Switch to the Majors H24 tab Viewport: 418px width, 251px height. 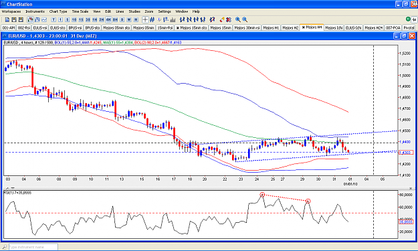[373, 27]
